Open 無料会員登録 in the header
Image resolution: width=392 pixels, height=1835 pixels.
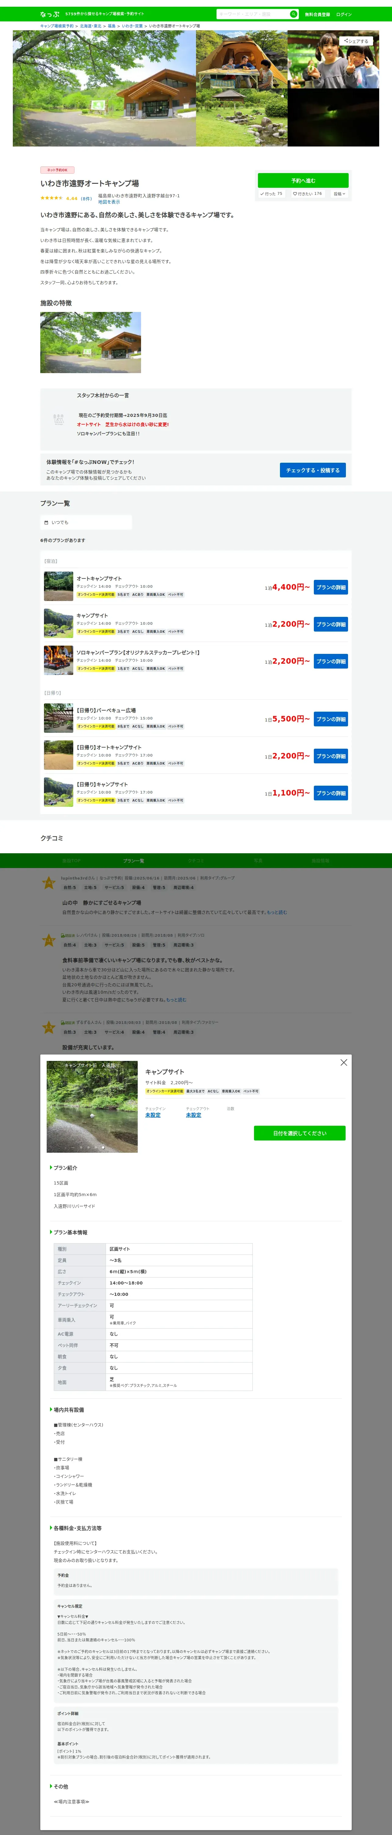(x=317, y=14)
